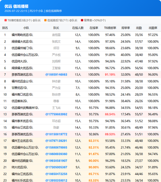Click attendance value 35/36

pyautogui.click(x=139, y=35)
